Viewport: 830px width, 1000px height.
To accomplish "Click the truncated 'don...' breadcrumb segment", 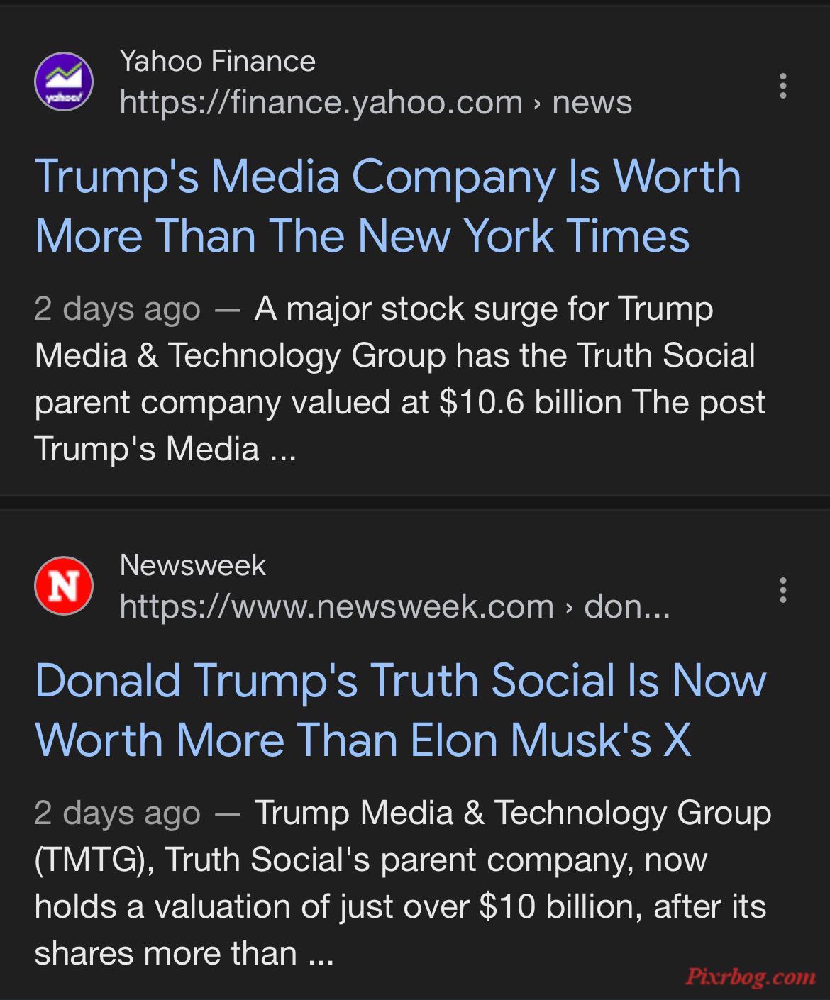I will coord(626,606).
